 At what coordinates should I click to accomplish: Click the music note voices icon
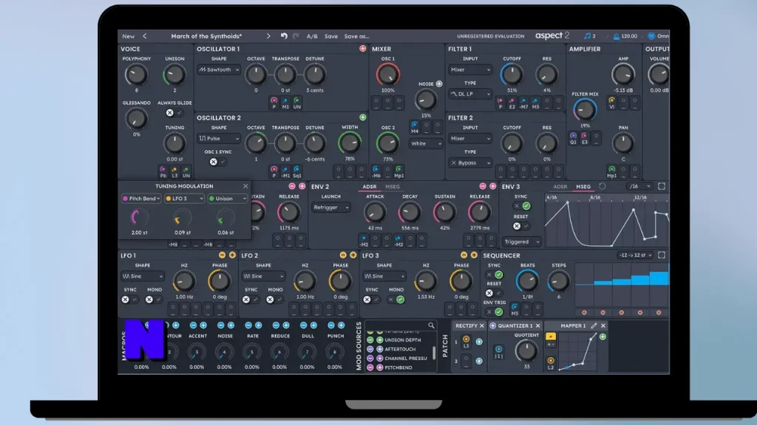[x=587, y=36]
